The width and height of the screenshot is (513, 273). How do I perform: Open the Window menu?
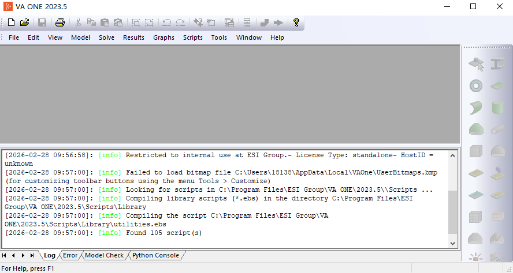[x=249, y=37]
